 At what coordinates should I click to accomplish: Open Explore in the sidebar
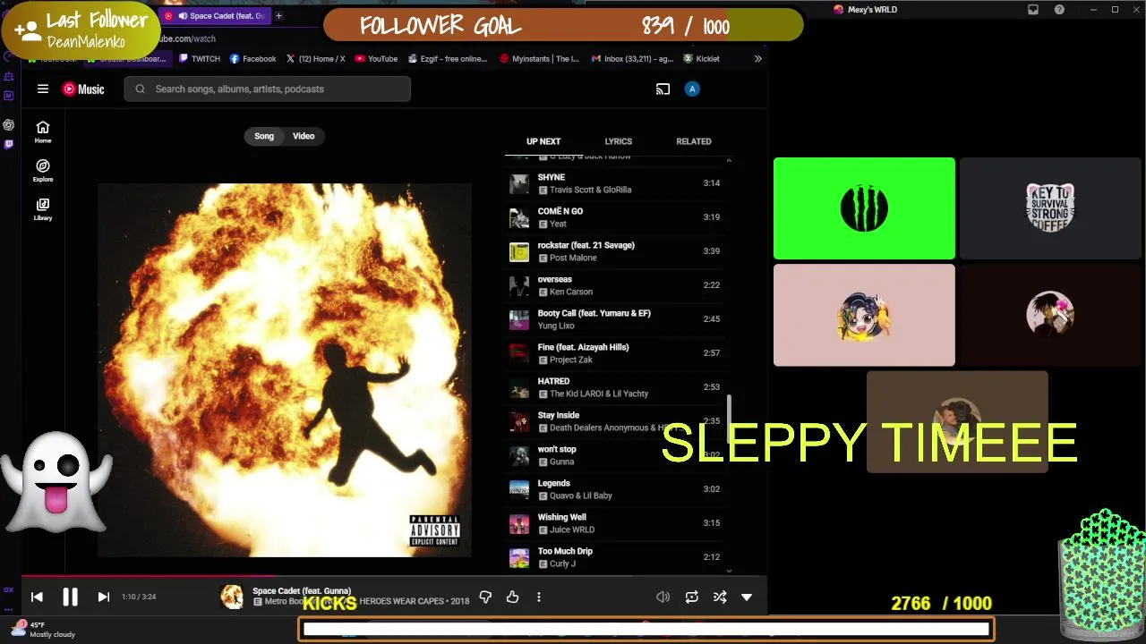pyautogui.click(x=43, y=170)
